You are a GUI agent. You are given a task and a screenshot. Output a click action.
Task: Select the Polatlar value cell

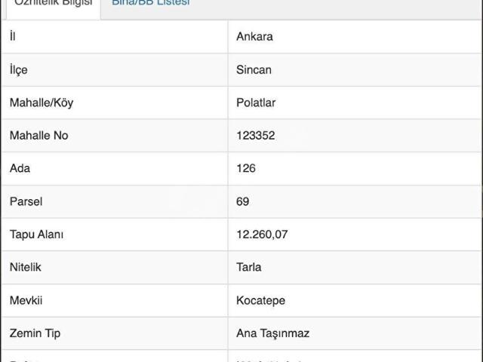[256, 103]
